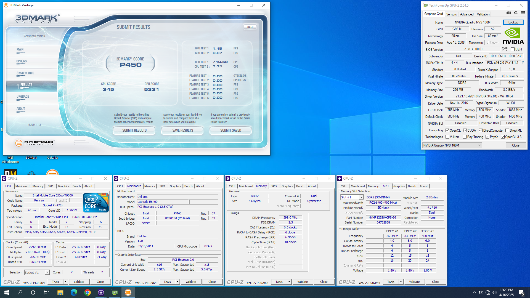Toggle the OpenCL checkbox
530x298 pixels.
(x=447, y=131)
